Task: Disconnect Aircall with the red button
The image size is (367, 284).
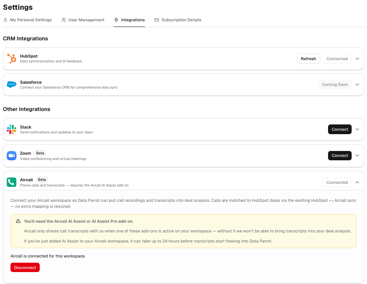Action: point(25,268)
